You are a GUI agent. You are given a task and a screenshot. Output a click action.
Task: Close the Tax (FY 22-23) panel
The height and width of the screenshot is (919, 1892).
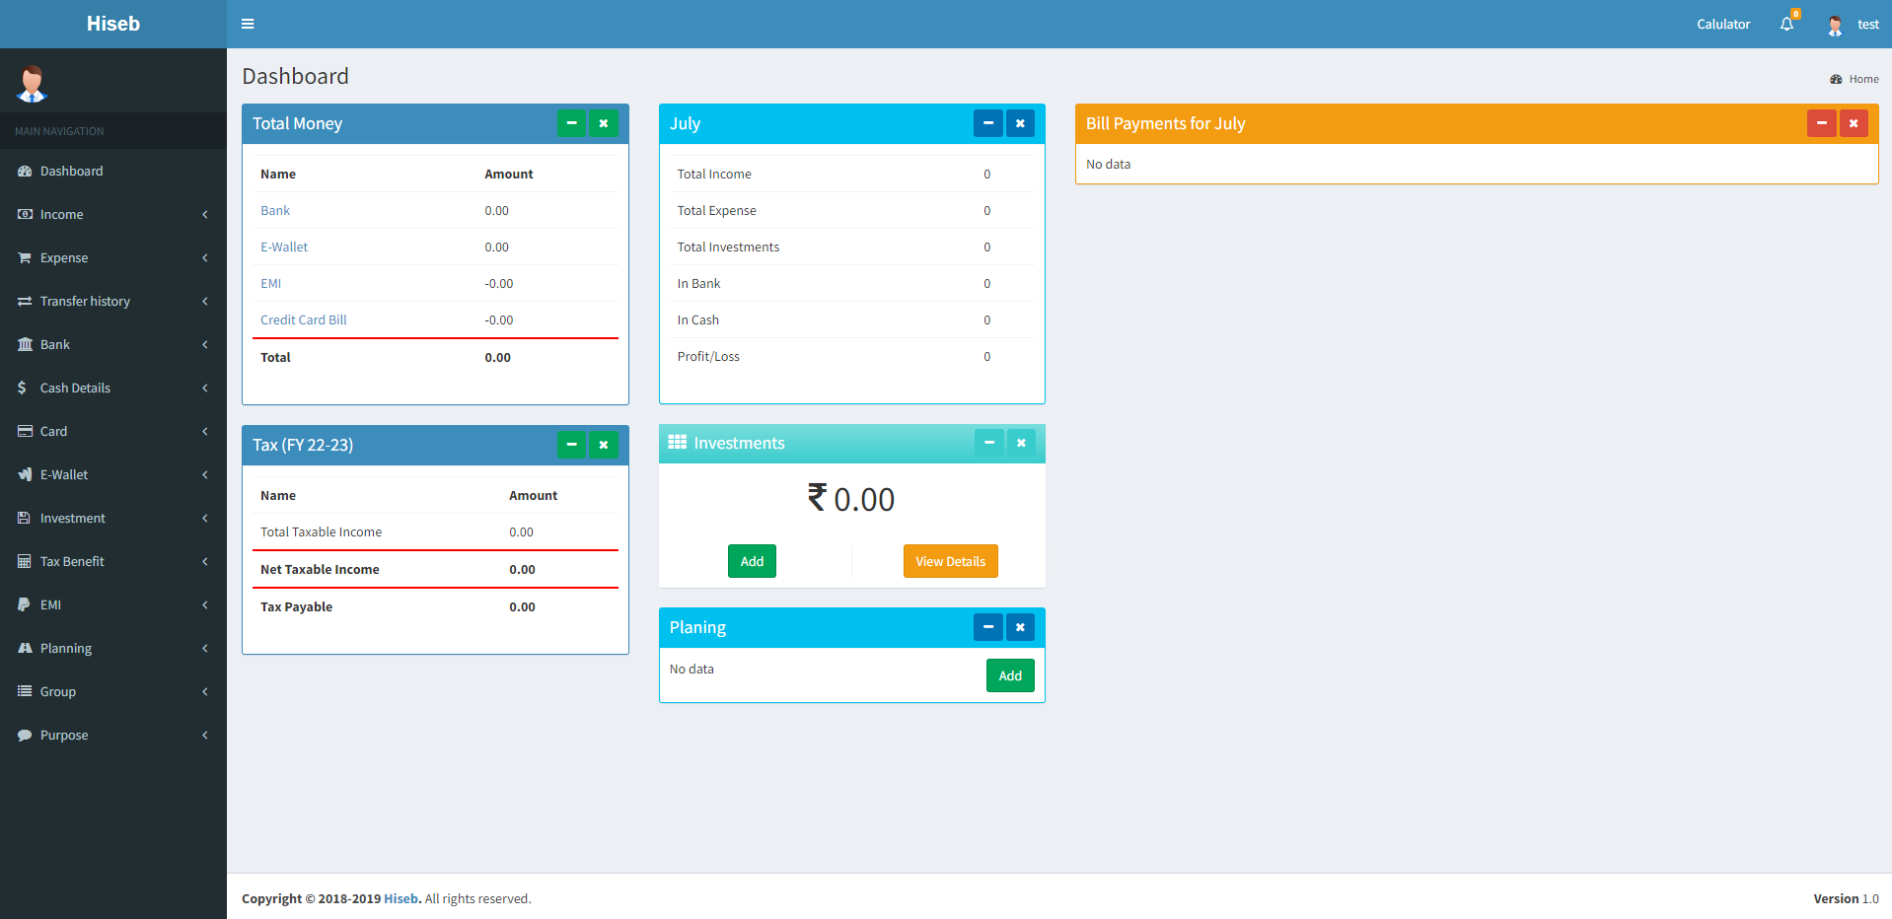coord(604,445)
